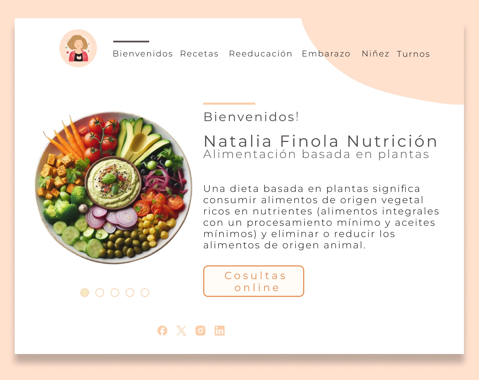
Task: Open the X (Twitter) social icon
Action: [181, 331]
